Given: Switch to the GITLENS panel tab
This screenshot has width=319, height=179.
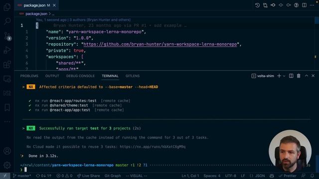Looking at the screenshot, I should point(133,76).
